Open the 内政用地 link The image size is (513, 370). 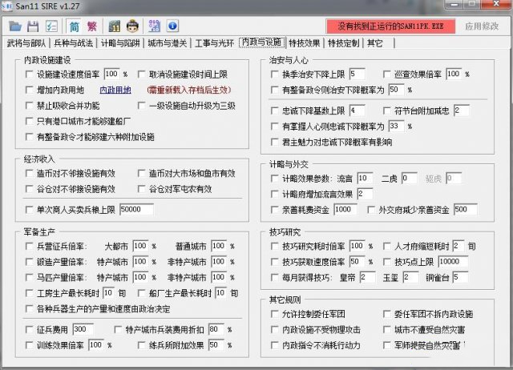115,90
